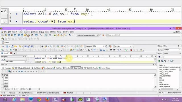Select the BONUS table in Object Palette
Screen dimensions: 182x102
point(162,80)
